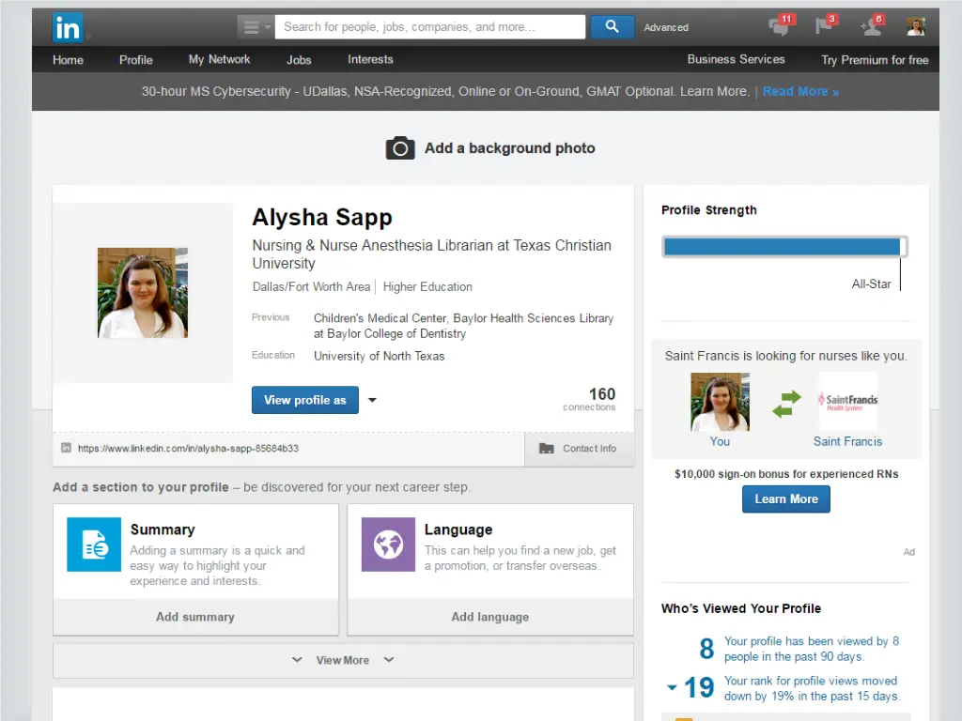This screenshot has height=721, width=962.
Task: Click the Profile Strength blue meter
Action: pos(784,247)
